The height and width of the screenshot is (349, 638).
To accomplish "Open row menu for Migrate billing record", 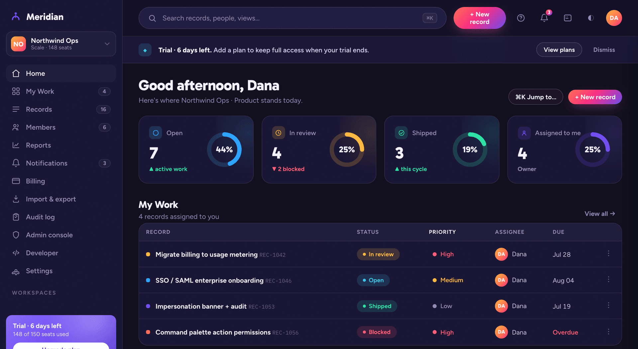I will pyautogui.click(x=608, y=254).
